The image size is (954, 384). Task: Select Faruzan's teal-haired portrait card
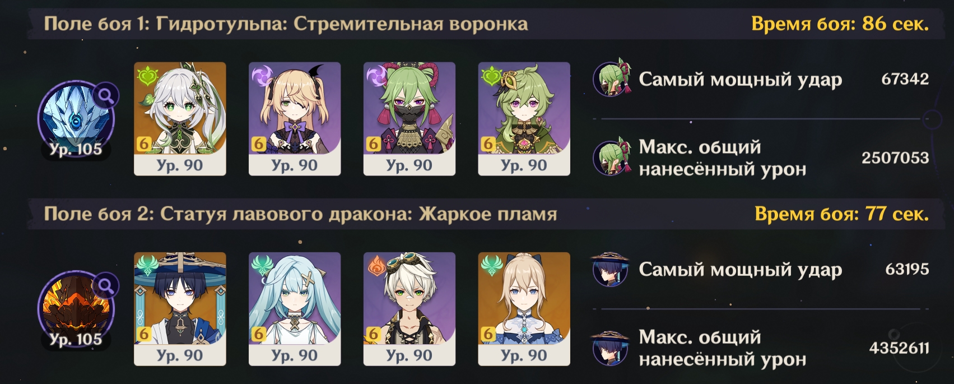point(295,309)
